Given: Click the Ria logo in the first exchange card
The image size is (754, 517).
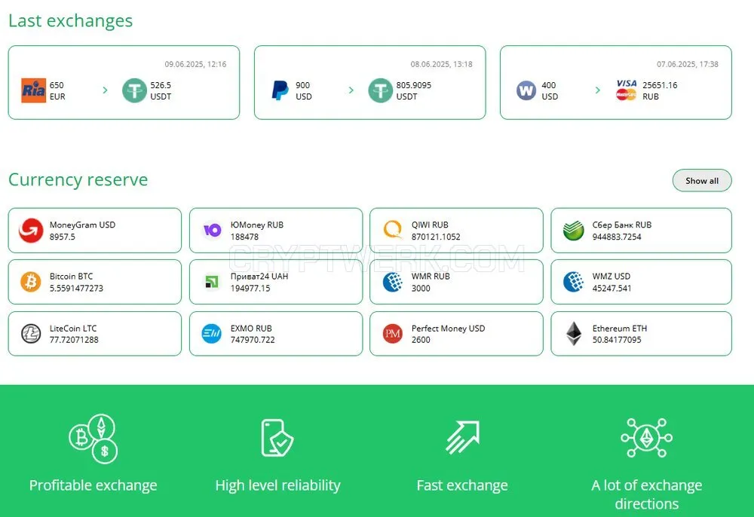Looking at the screenshot, I should [x=34, y=90].
